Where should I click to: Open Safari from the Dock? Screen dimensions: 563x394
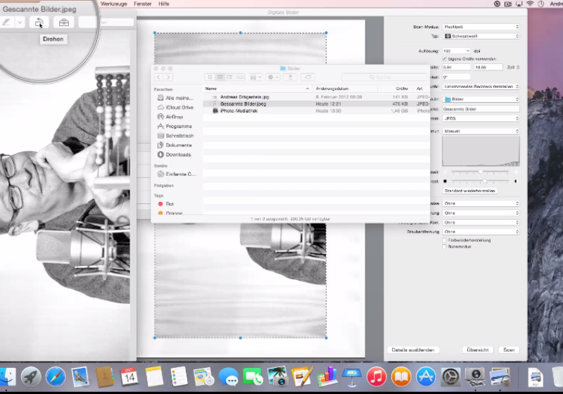click(56, 376)
